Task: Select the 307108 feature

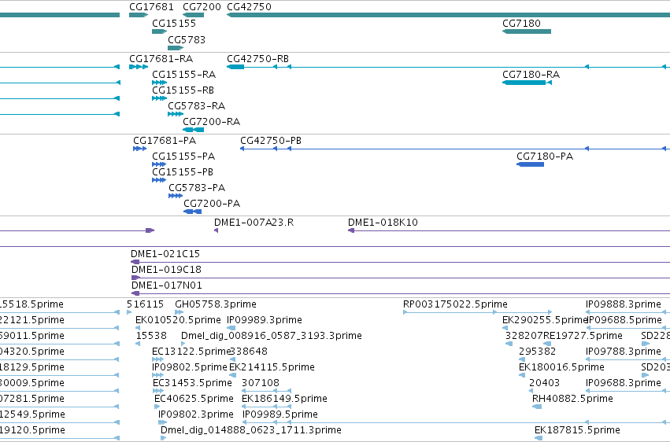Action: (266, 391)
